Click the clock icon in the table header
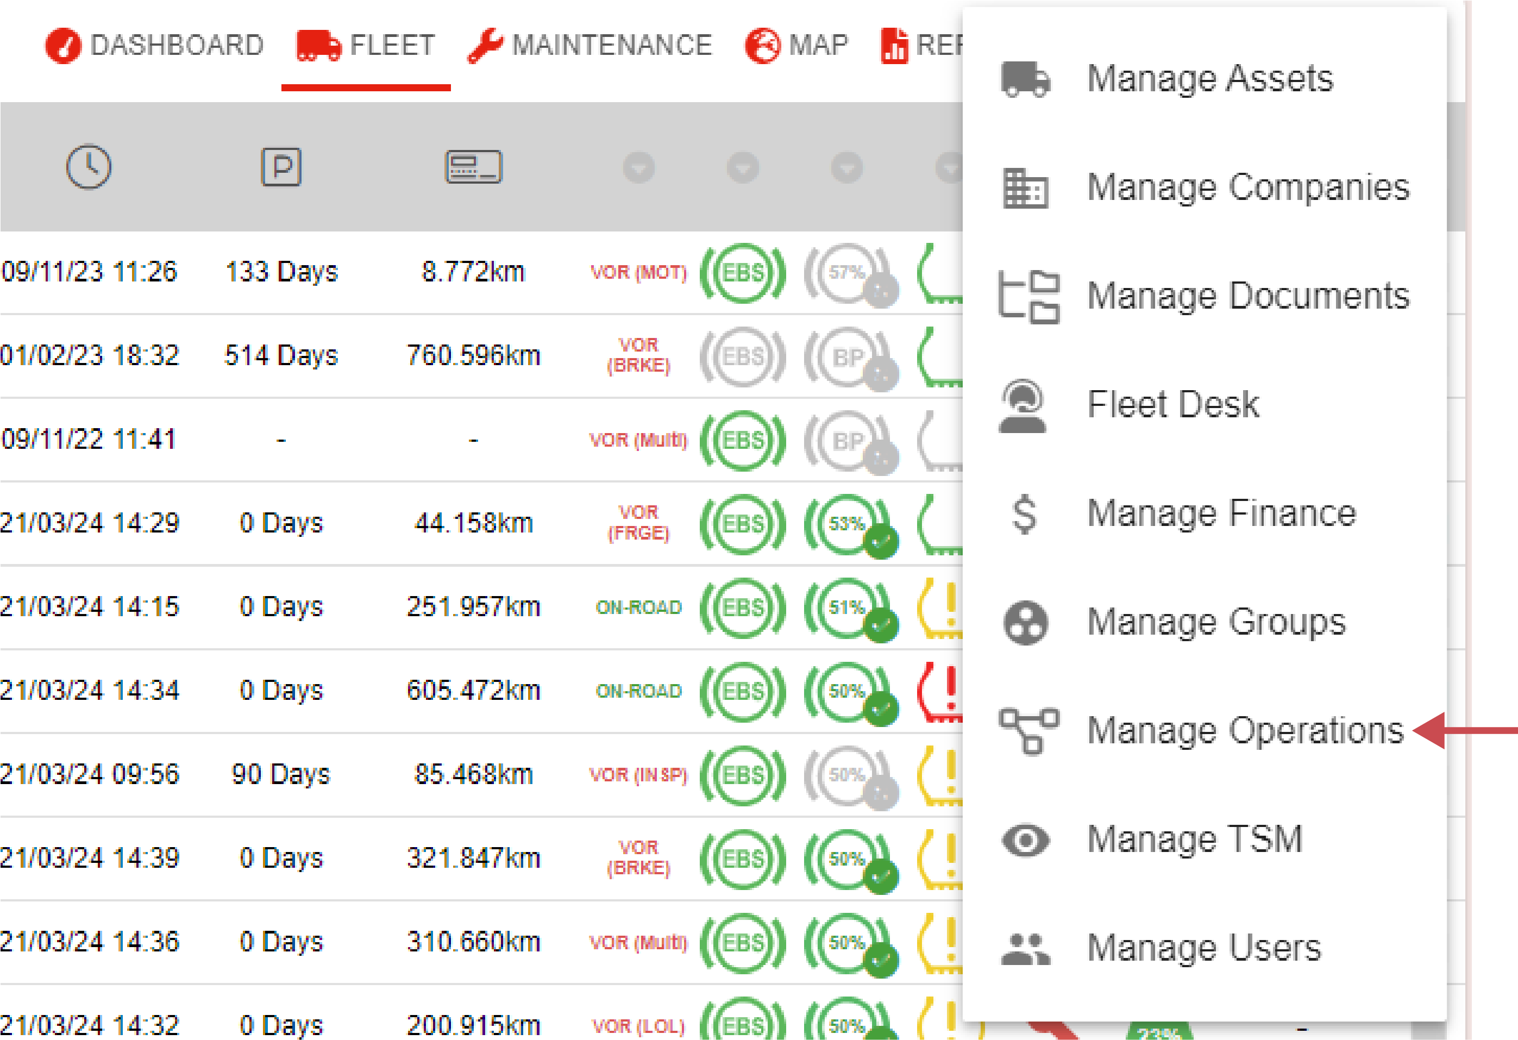Screen dimensions: 1518x1040 pyautogui.click(x=90, y=167)
